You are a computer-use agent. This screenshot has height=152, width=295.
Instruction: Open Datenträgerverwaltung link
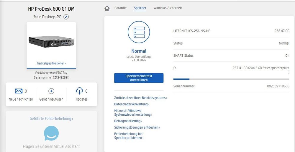132,104
